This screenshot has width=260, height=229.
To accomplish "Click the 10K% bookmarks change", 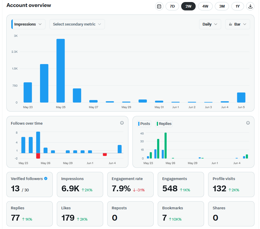I will (175, 219).
